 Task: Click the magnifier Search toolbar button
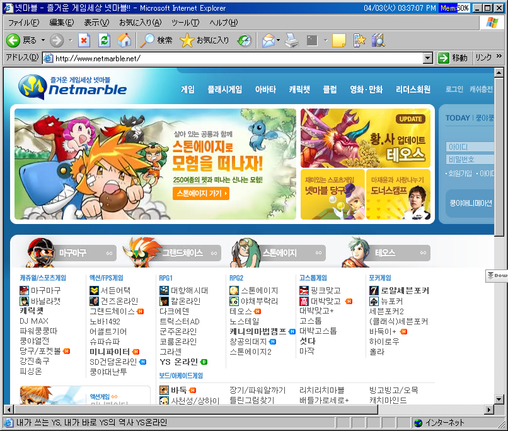pos(148,40)
